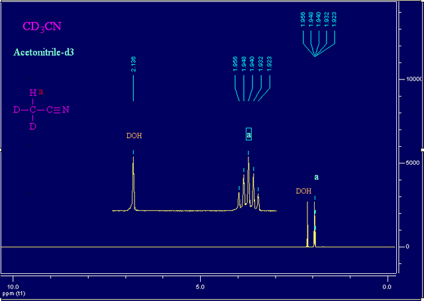Image resolution: width=424 pixels, height=301 pixels.
Task: Click the cyan 'a' label near the main spectrum peak
Action: pos(317,177)
